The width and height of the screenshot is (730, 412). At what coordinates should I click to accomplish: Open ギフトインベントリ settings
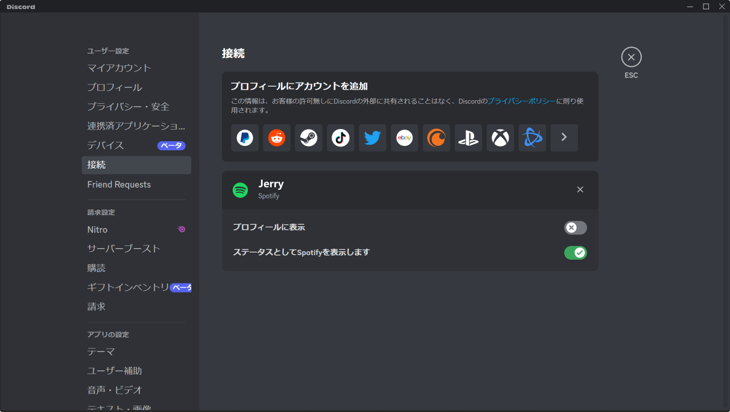pos(136,287)
